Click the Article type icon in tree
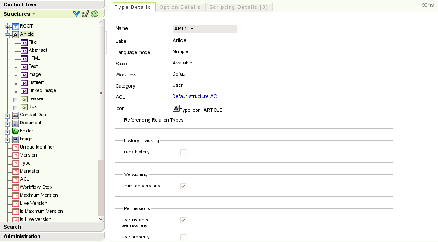Screen dimensions: 438x242 16,34
